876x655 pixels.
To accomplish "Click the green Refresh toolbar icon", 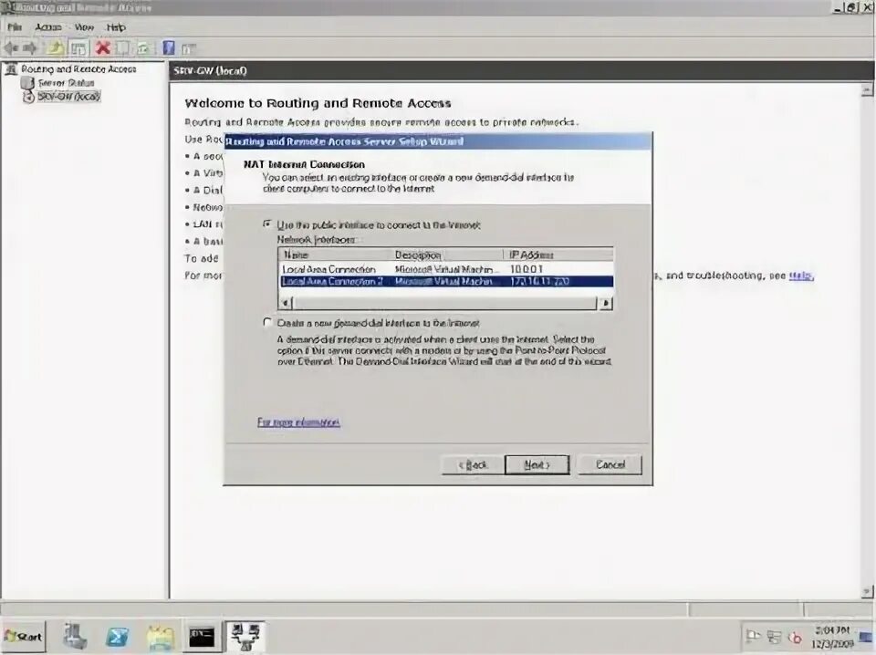I will [x=143, y=48].
